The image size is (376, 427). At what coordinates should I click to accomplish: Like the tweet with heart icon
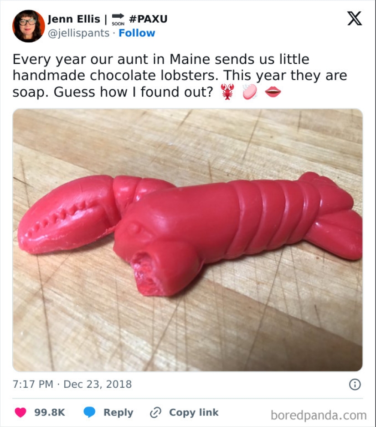coord(21,412)
